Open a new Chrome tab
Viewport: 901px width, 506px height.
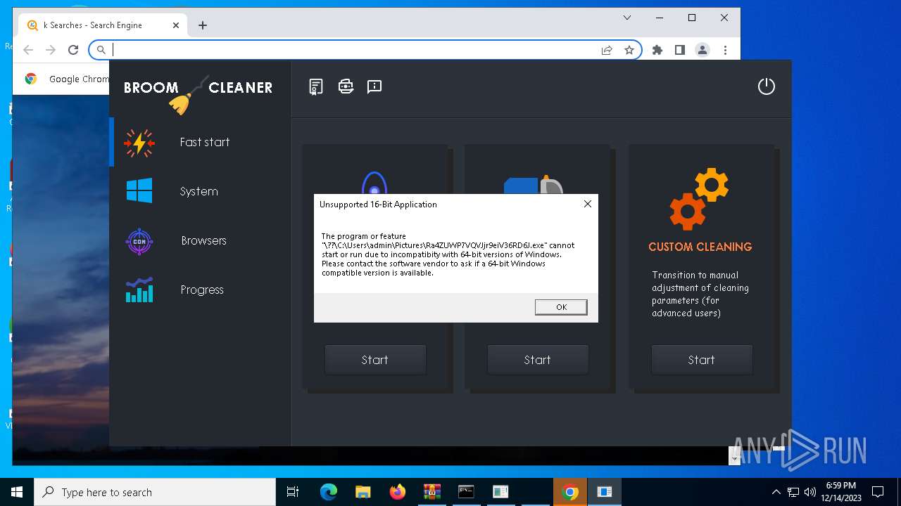(203, 25)
